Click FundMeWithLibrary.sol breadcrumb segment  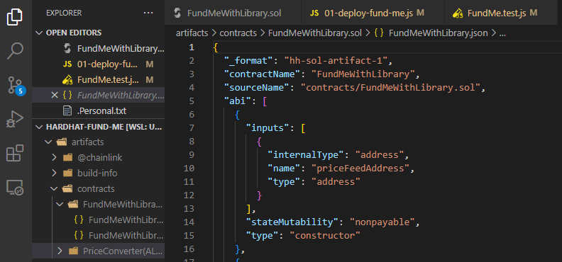(314, 33)
